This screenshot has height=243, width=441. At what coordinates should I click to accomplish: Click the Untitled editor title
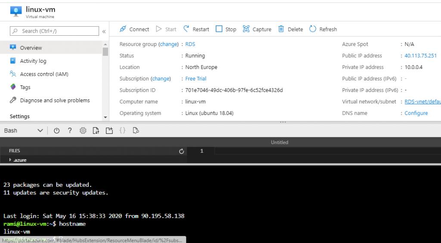point(279,142)
